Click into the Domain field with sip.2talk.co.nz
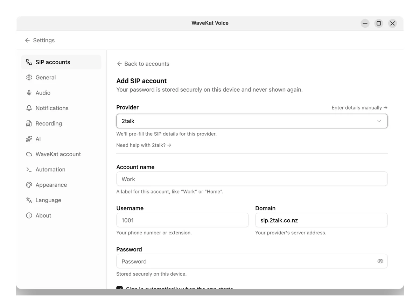 tap(321, 220)
